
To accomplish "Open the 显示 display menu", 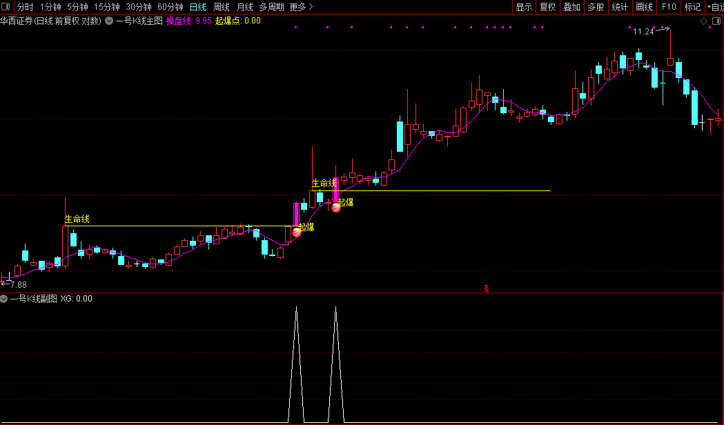I will (x=524, y=7).
